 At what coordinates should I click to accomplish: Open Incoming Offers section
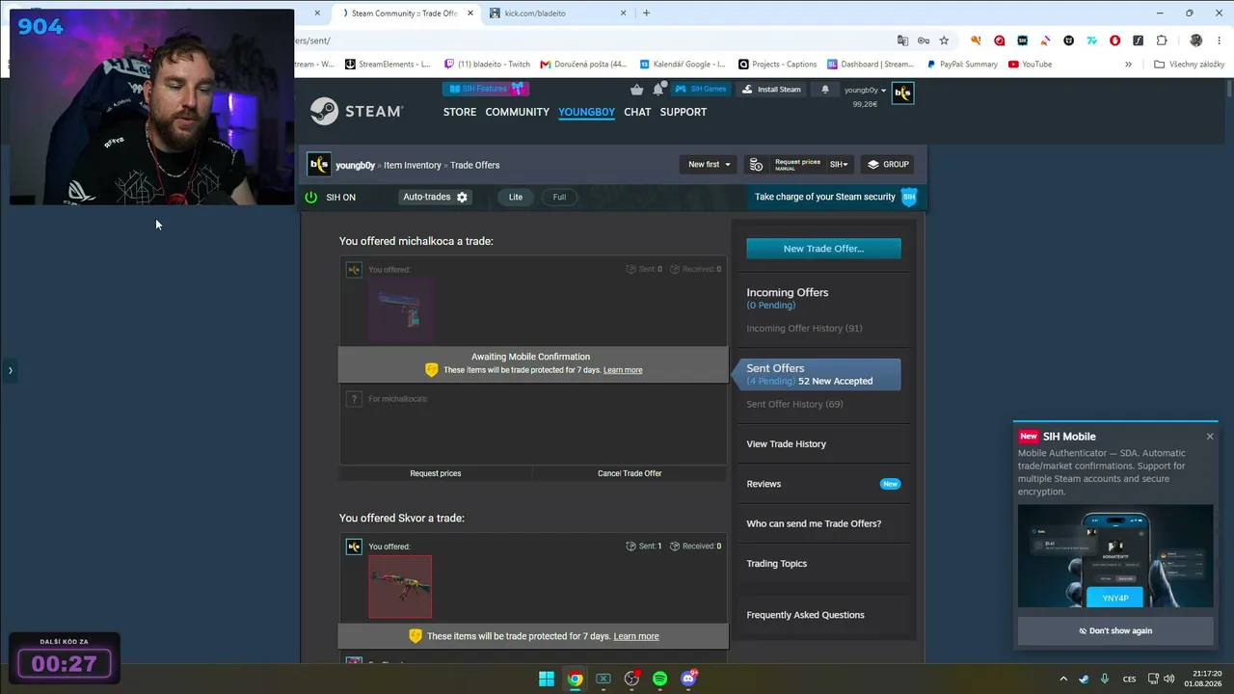pos(787,293)
